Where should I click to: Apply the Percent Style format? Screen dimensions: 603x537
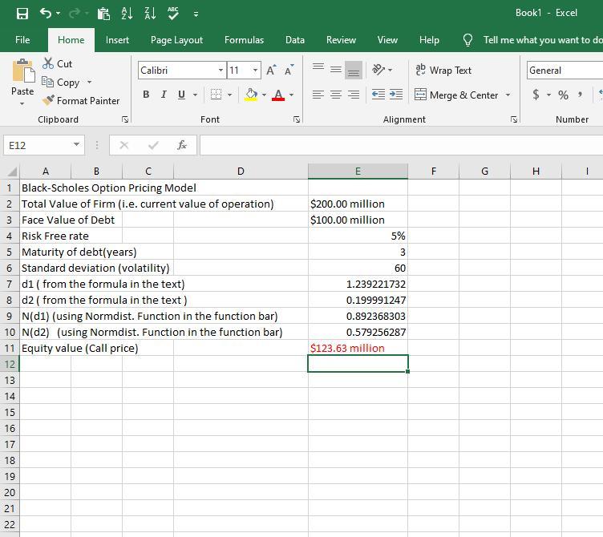click(x=563, y=95)
